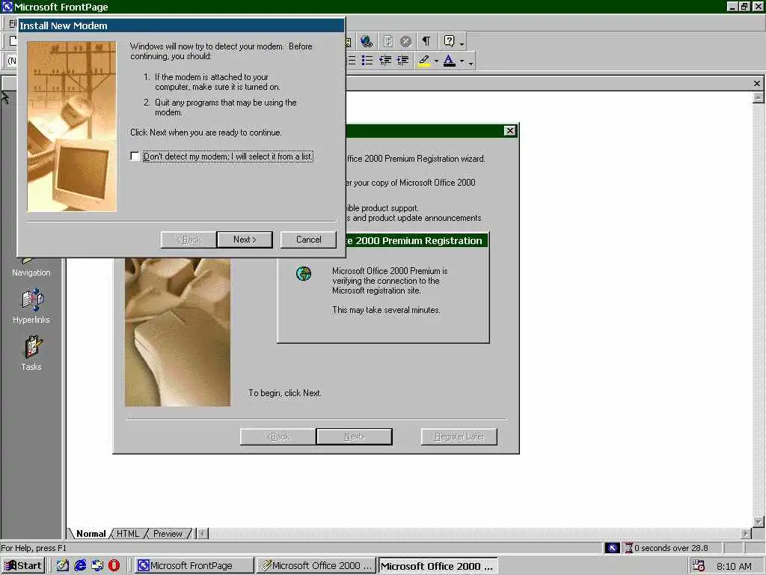
Task: Switch to Microsoft FrontPage taskbar button
Action: point(194,566)
